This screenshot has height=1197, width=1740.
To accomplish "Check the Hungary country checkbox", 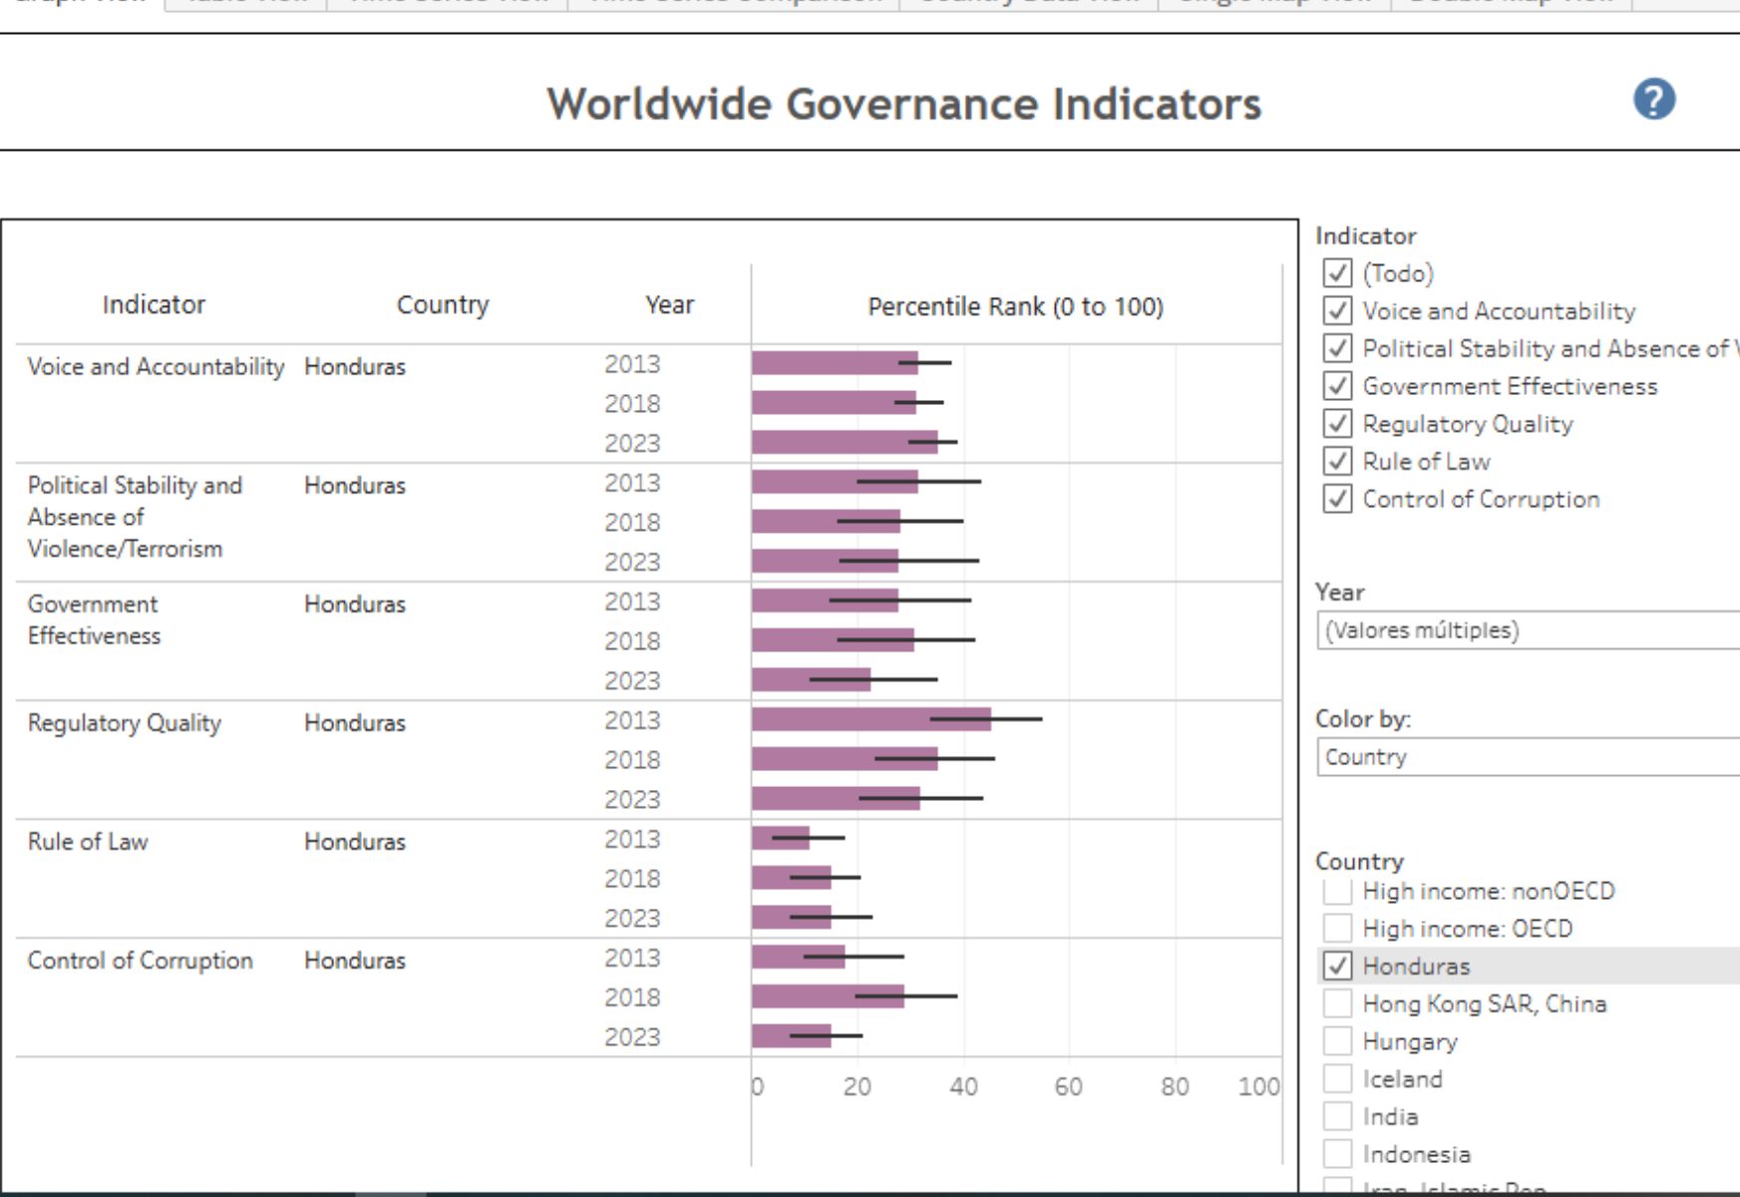I will (x=1337, y=1041).
